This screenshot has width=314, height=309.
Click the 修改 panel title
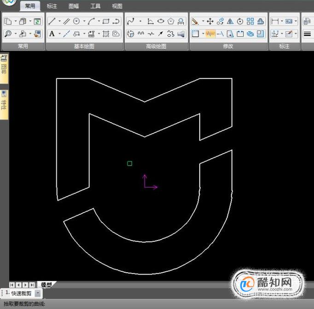point(228,46)
